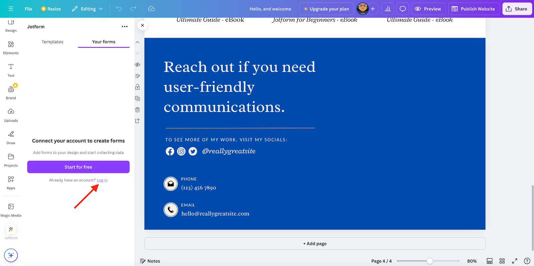Click the Instagram social icon
Viewport: 534px width, 266px height.
click(181, 152)
